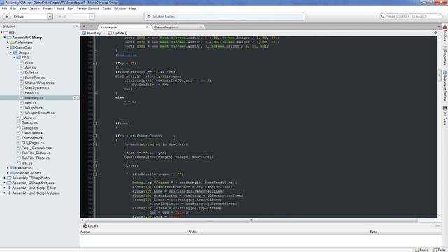Click the FlashLight.cs file icon
448x252 pixels.
tap(19, 133)
